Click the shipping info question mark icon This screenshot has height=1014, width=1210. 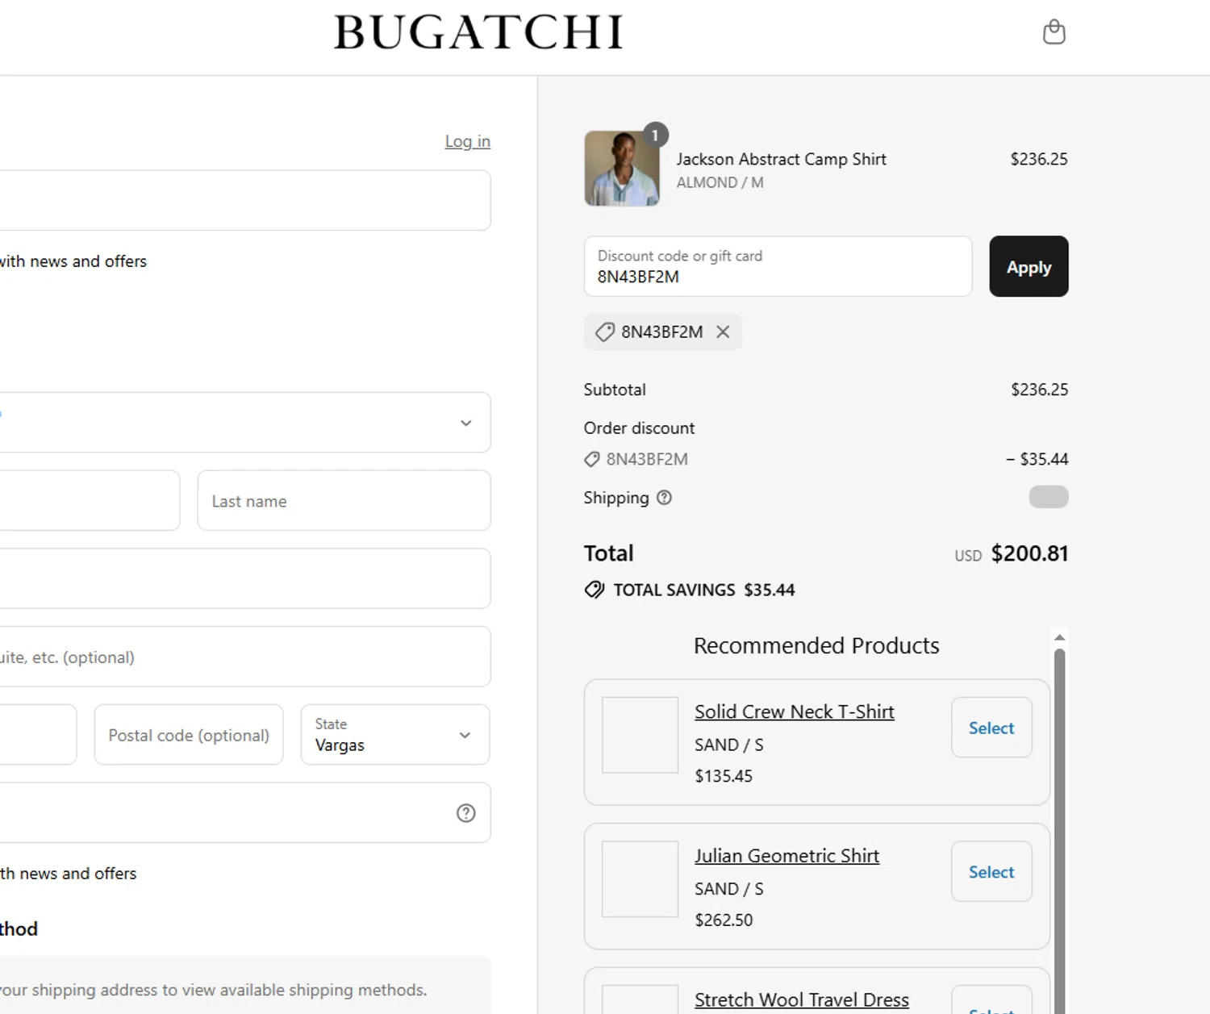click(x=664, y=498)
